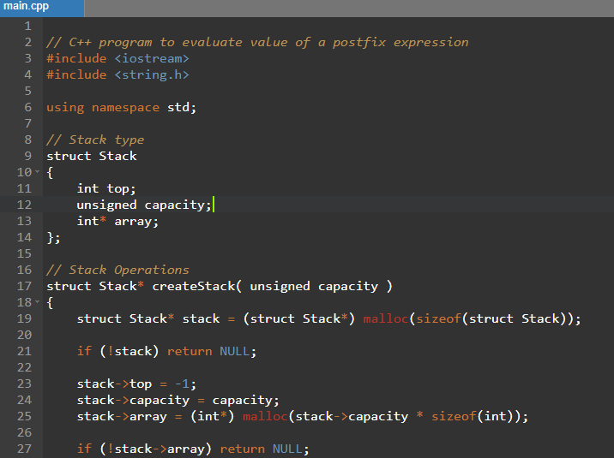614x458 pixels.
Task: Click line number 1 in the gutter
Action: pyautogui.click(x=27, y=26)
